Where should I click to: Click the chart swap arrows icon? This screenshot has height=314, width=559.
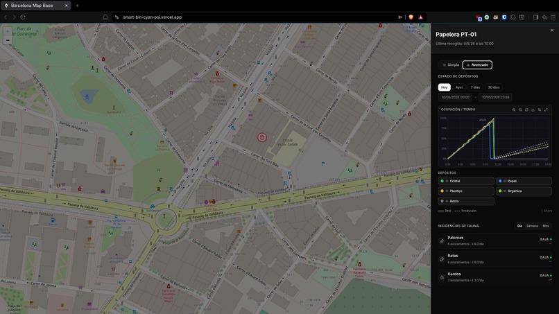(x=540, y=110)
